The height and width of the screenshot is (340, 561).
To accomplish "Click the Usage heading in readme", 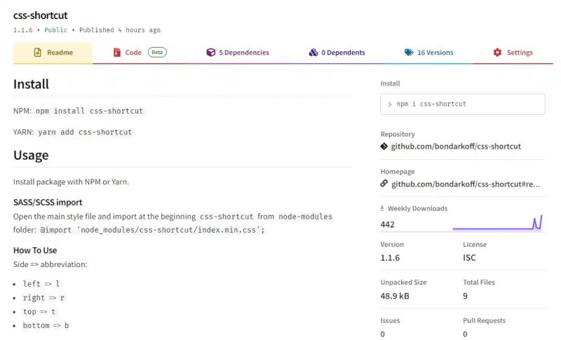I will (31, 155).
